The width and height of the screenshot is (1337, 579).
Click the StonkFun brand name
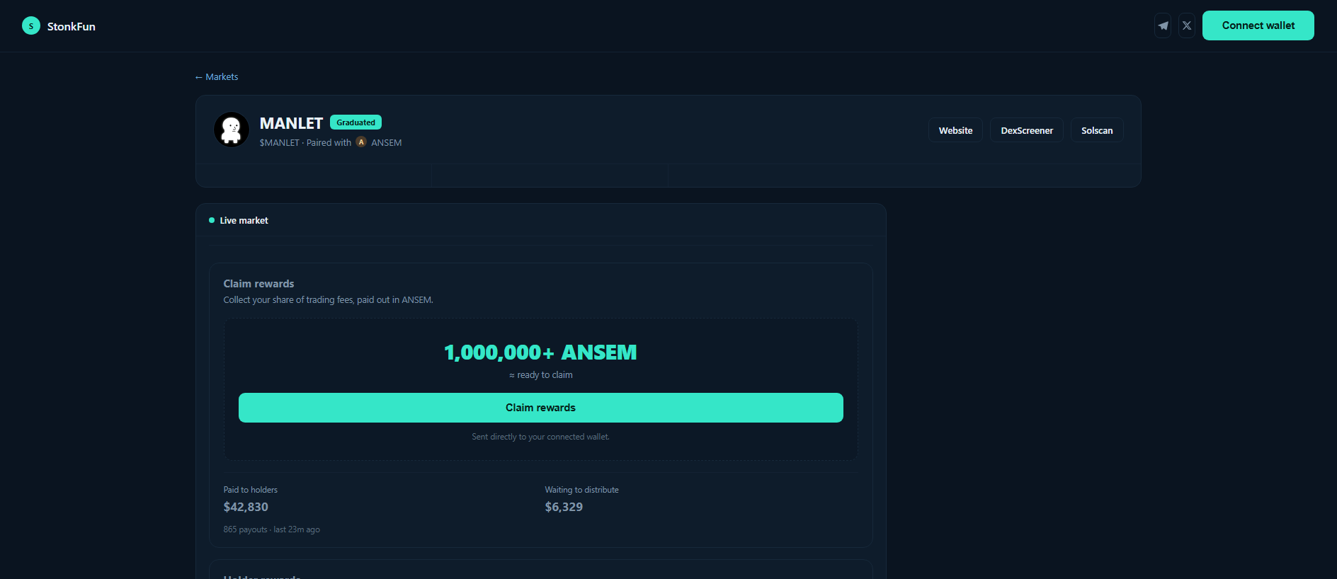72,26
